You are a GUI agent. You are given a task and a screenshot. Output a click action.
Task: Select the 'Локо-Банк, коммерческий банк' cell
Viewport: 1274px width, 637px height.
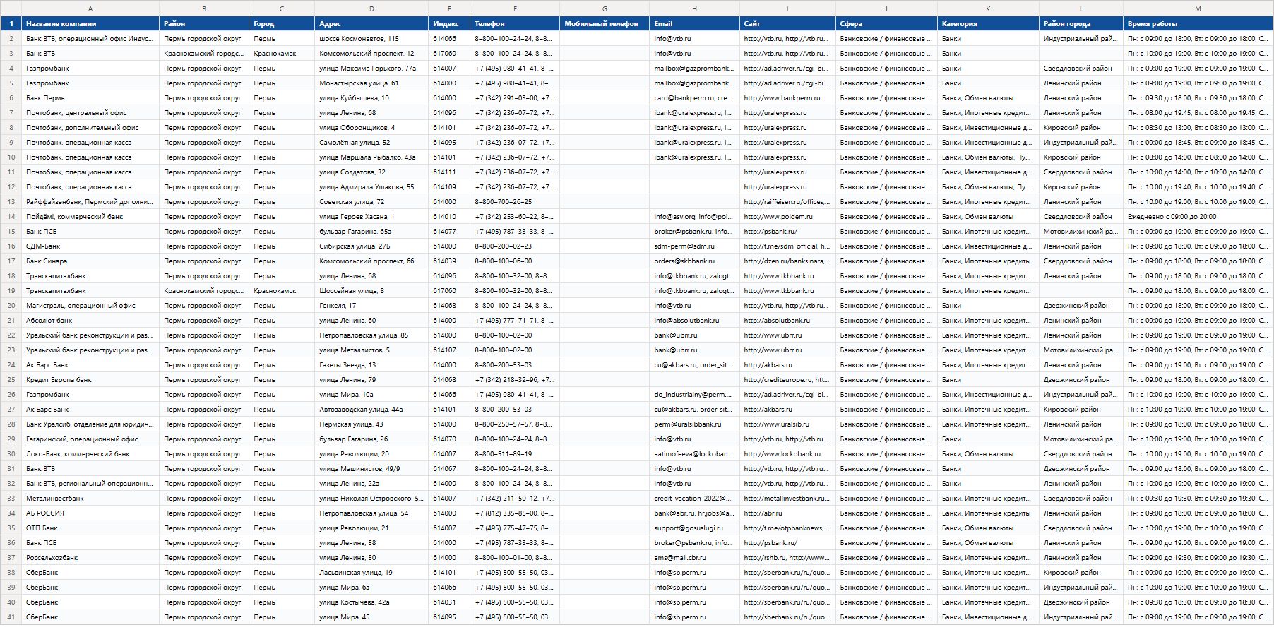coord(90,454)
